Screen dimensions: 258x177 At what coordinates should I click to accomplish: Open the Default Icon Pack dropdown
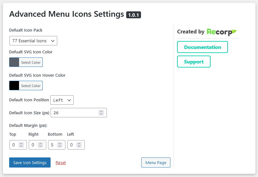[33, 41]
